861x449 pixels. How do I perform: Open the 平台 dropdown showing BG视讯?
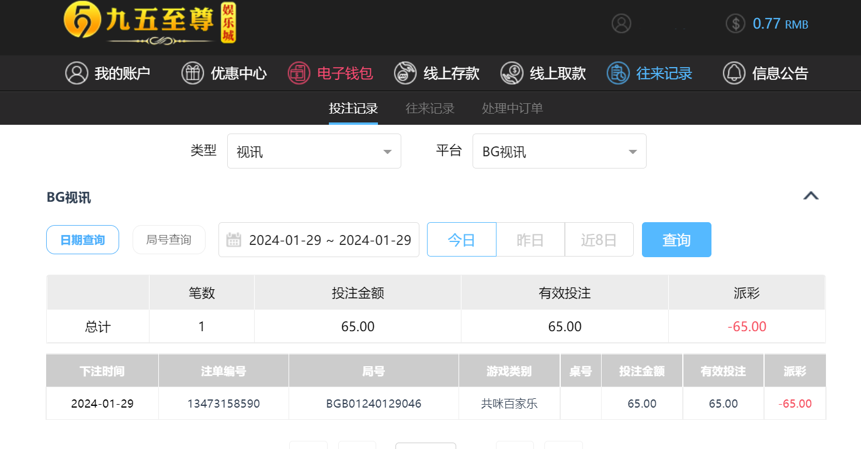point(560,151)
